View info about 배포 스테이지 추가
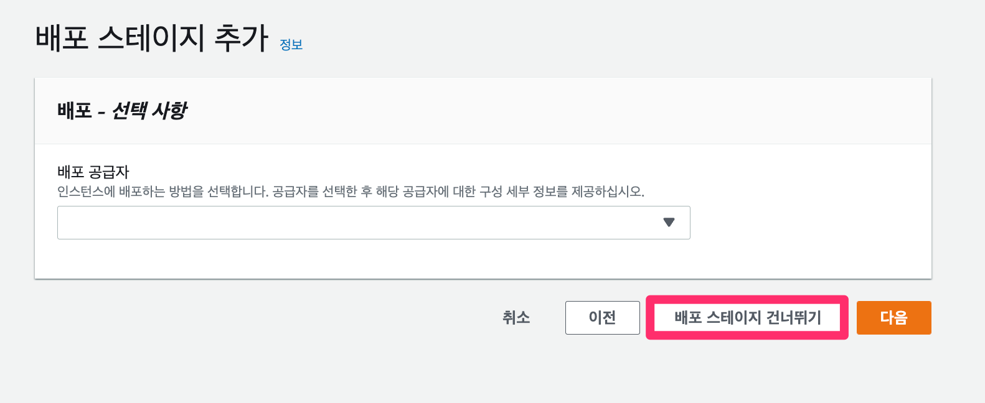Screen dimensions: 985x403 (291, 44)
